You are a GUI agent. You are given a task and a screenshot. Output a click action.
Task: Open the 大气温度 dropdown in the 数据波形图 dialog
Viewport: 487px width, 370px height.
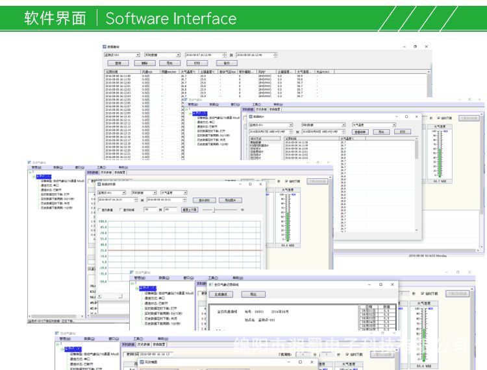[x=173, y=192]
